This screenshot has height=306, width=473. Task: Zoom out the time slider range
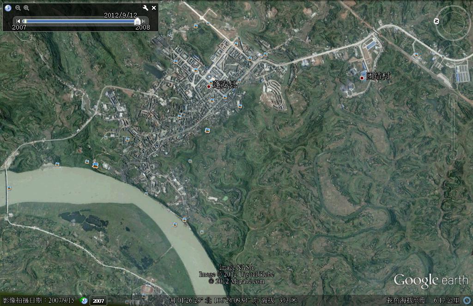tap(18, 8)
